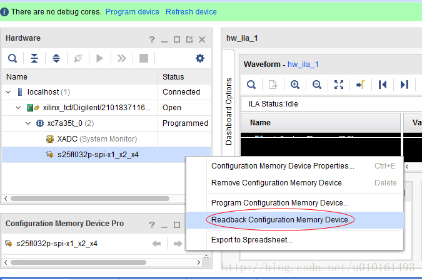
Task: Close the Hardware panel
Action: (x=202, y=39)
